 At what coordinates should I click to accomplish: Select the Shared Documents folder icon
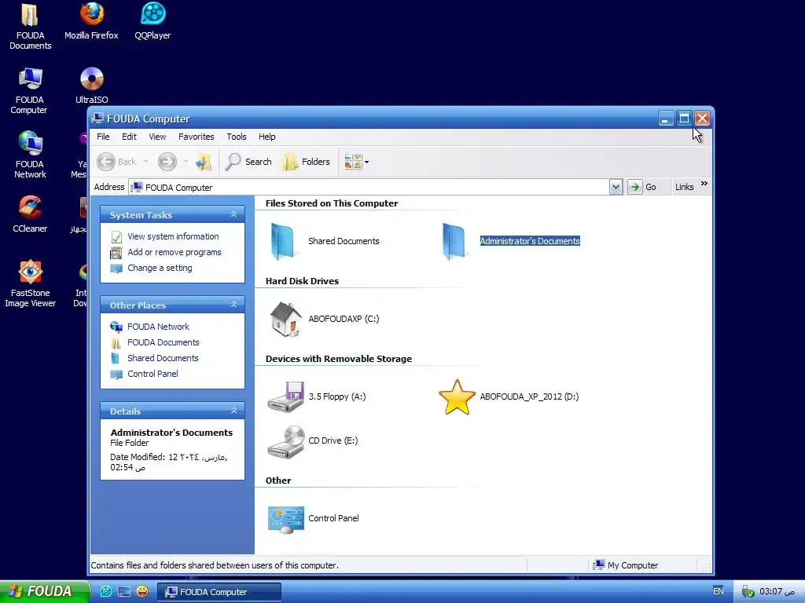click(283, 241)
